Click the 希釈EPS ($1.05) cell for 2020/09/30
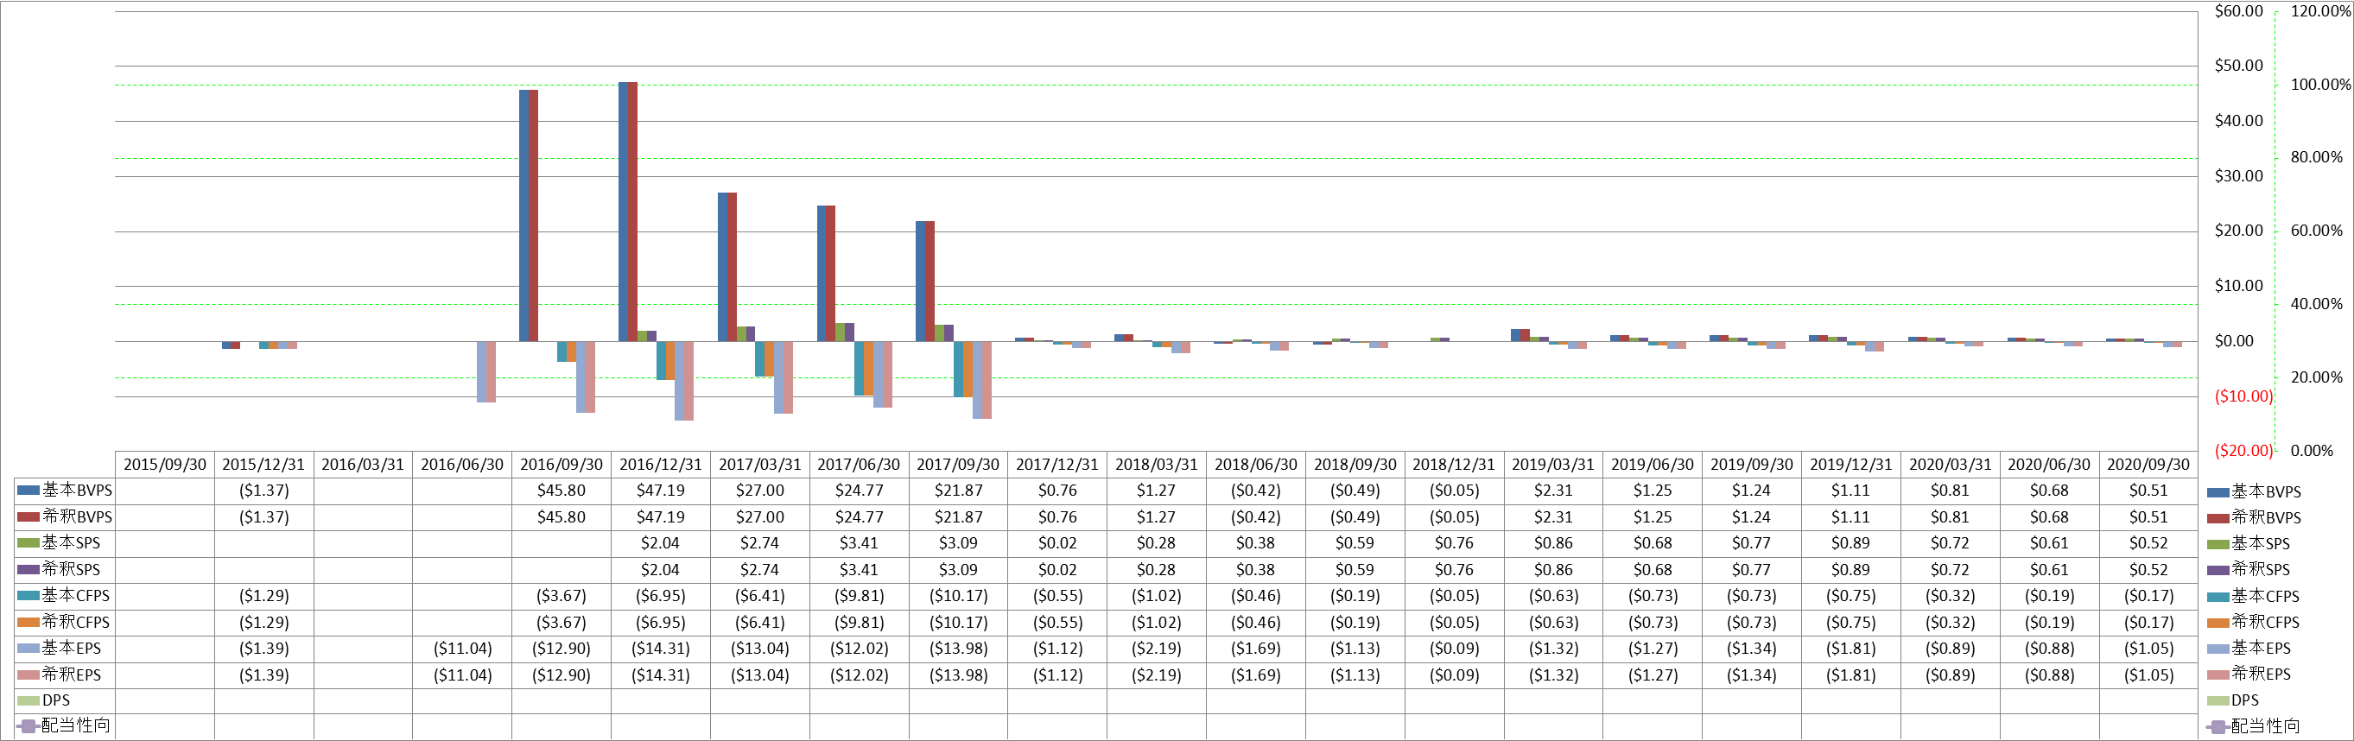Screen dimensions: 2354x741 2148,675
